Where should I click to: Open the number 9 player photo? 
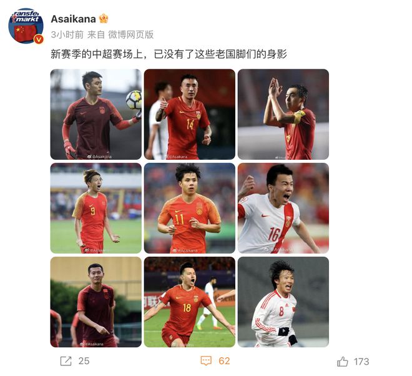96,208
